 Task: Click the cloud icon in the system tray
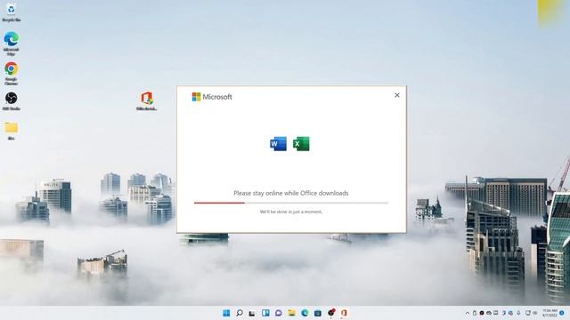(x=489, y=313)
